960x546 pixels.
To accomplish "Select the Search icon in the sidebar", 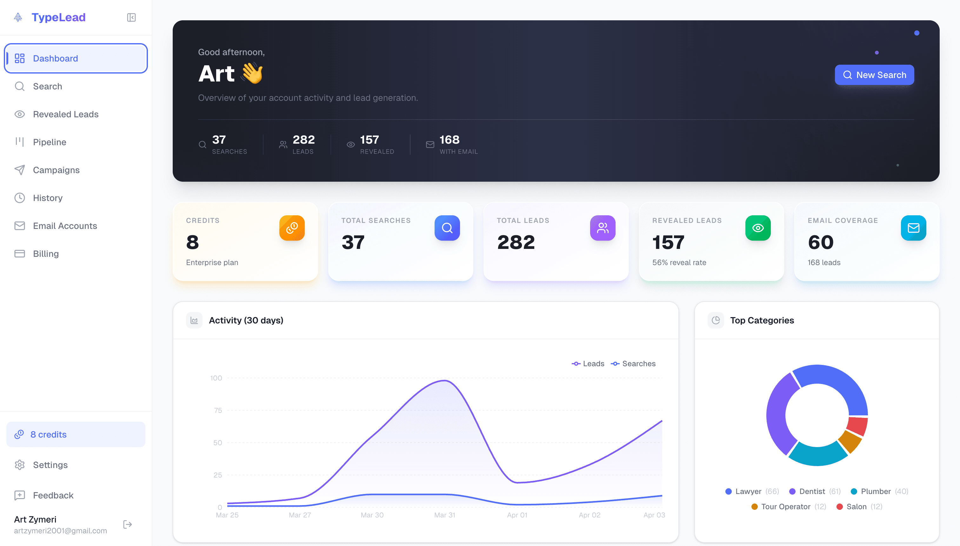I will pyautogui.click(x=19, y=86).
